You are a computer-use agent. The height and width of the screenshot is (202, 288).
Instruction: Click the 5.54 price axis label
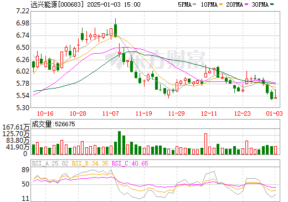[23, 96]
